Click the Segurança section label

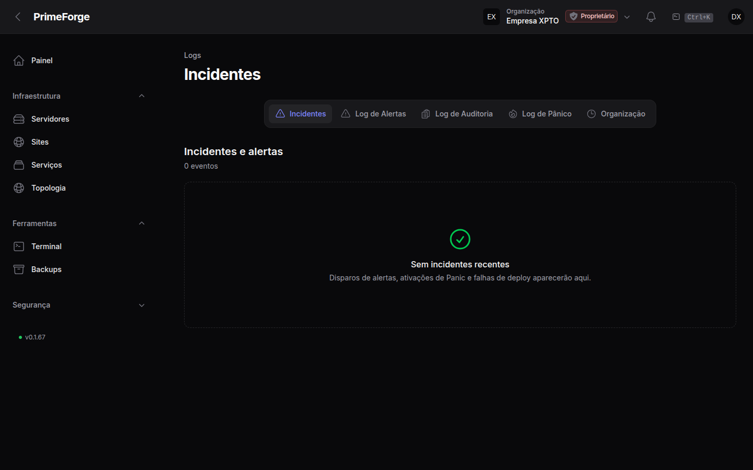click(31, 305)
